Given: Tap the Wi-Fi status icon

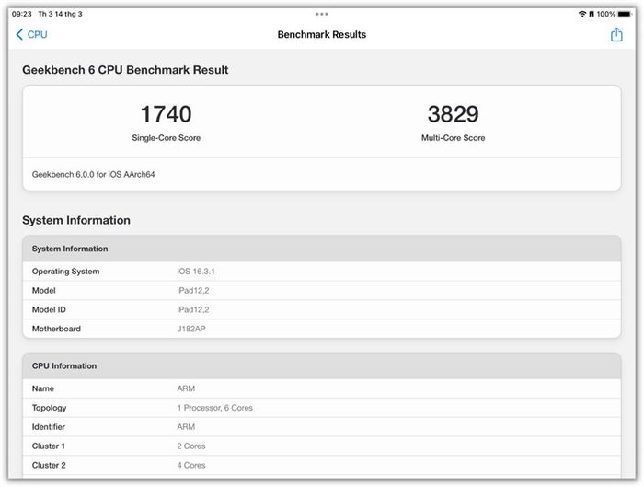Looking at the screenshot, I should pos(582,14).
